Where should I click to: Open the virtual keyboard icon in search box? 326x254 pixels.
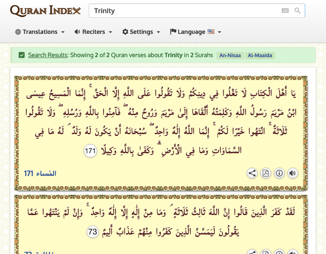(x=285, y=11)
